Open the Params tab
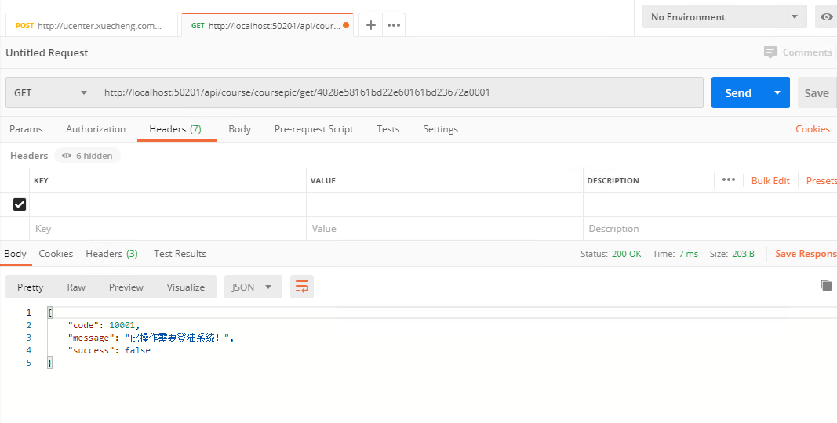The image size is (837, 423). (x=26, y=129)
